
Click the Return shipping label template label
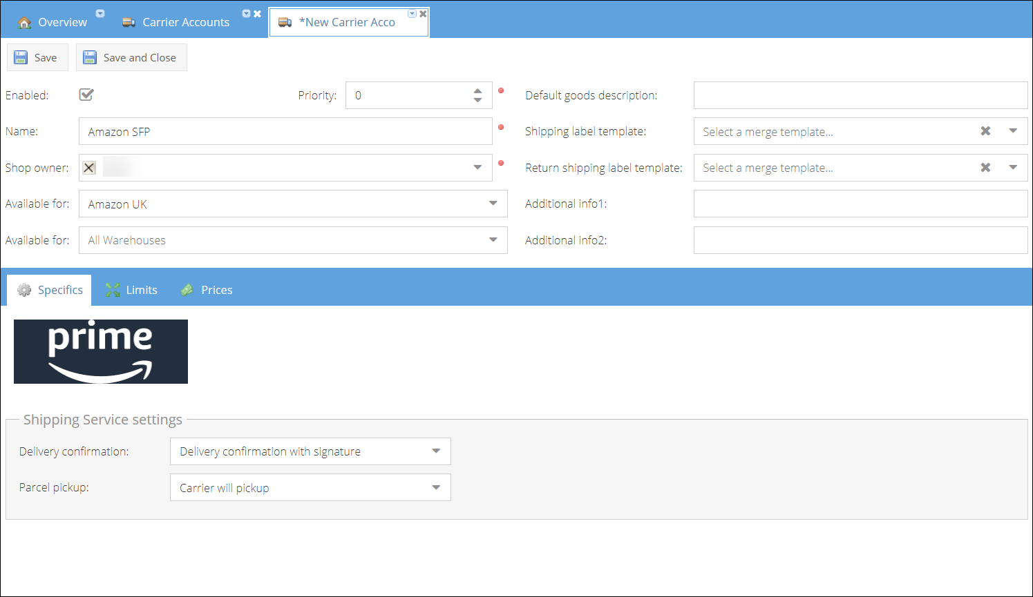604,168
